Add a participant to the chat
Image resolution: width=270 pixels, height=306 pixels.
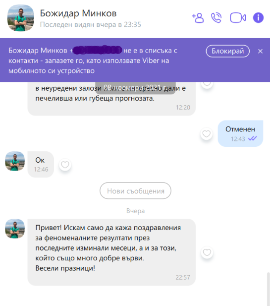[x=198, y=18]
